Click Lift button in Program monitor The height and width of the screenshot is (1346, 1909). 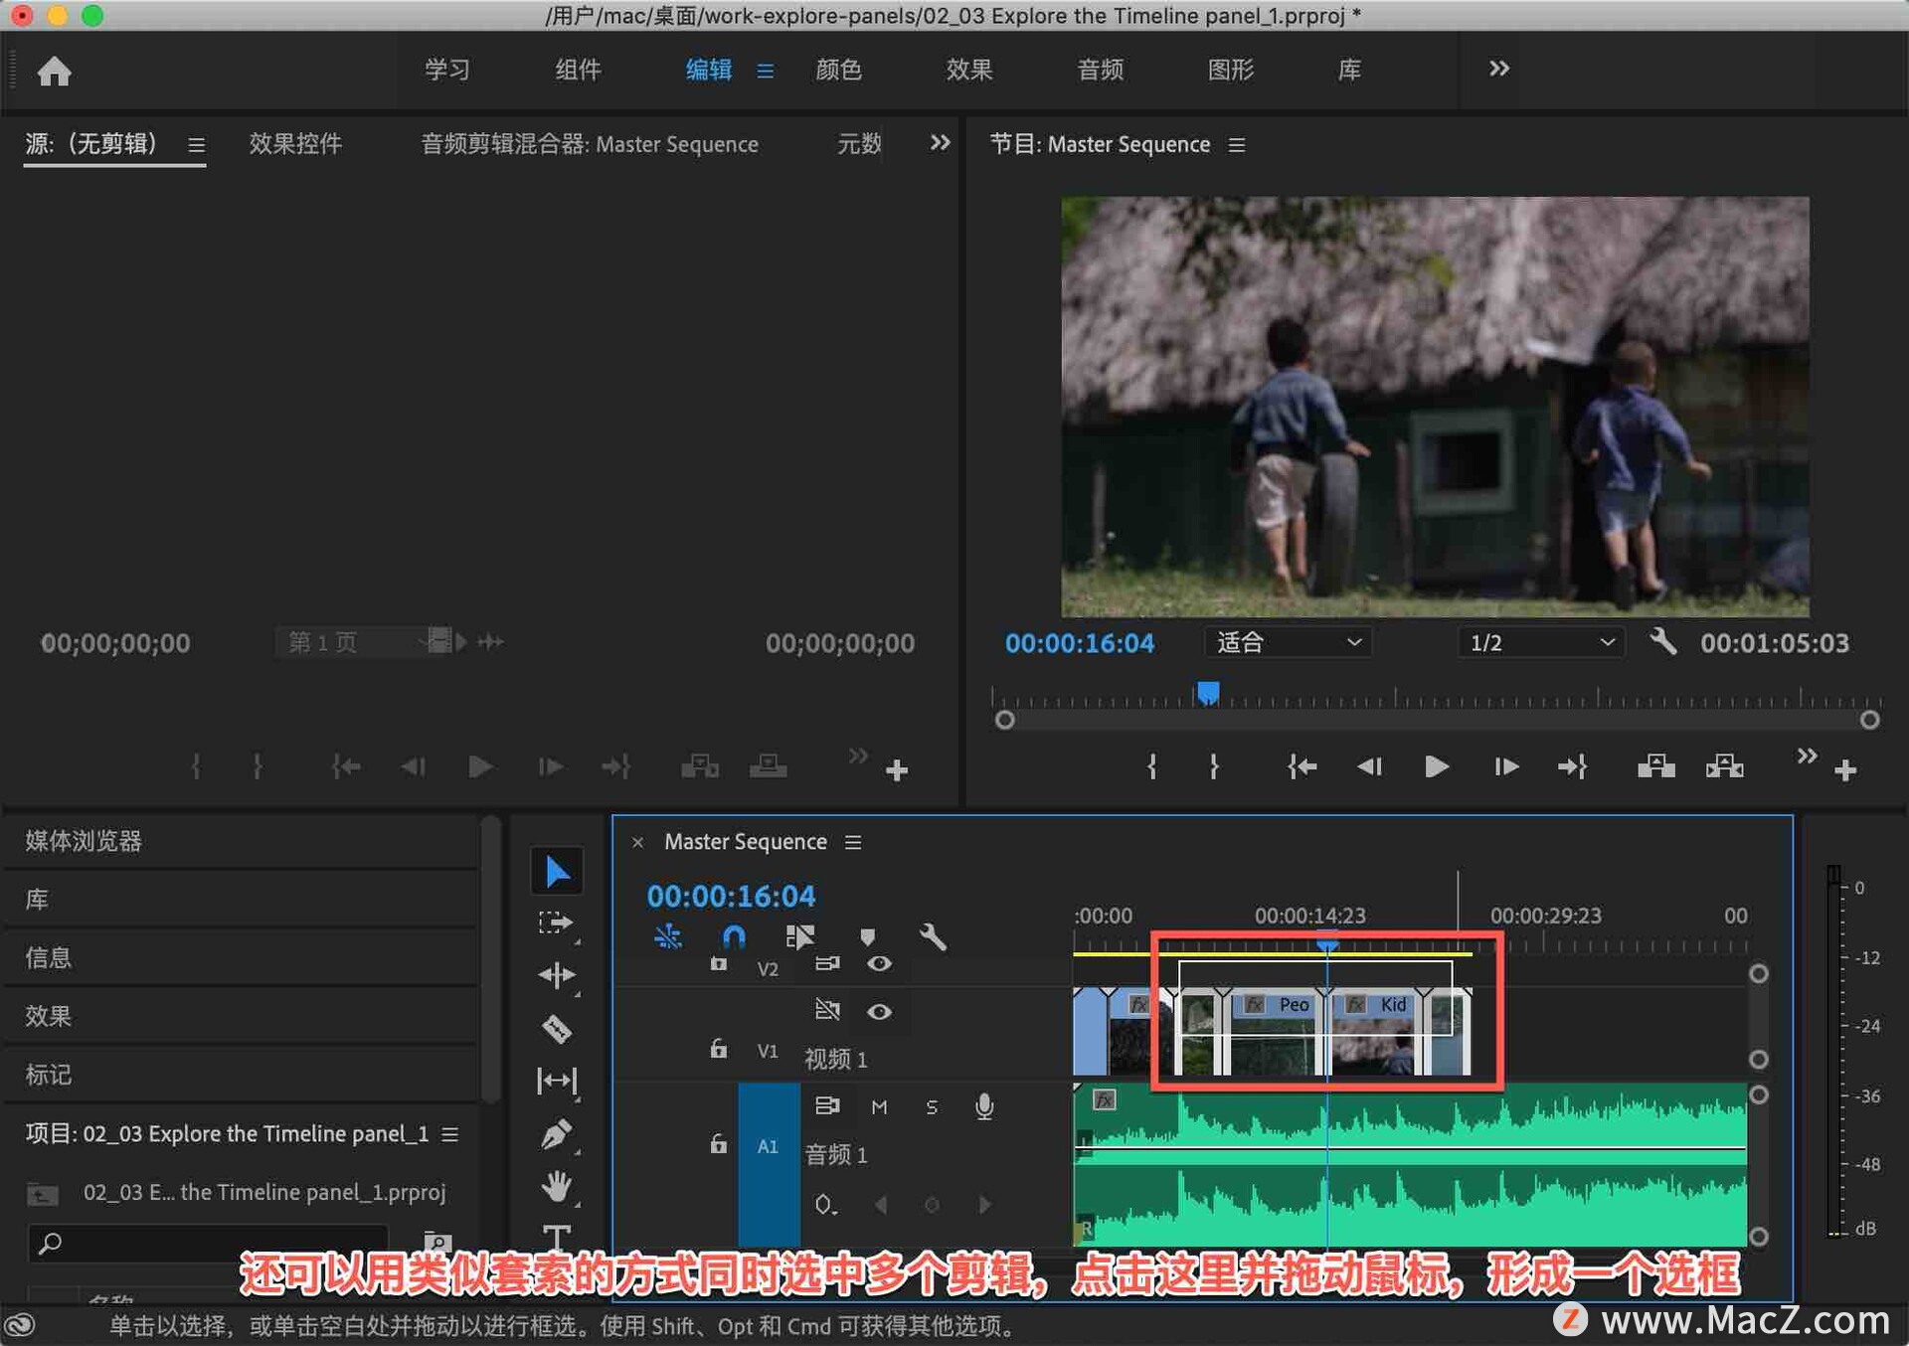pos(1655,766)
